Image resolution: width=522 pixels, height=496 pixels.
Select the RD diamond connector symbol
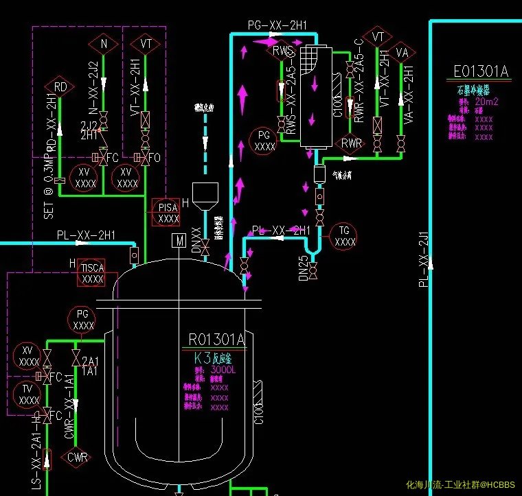60,87
